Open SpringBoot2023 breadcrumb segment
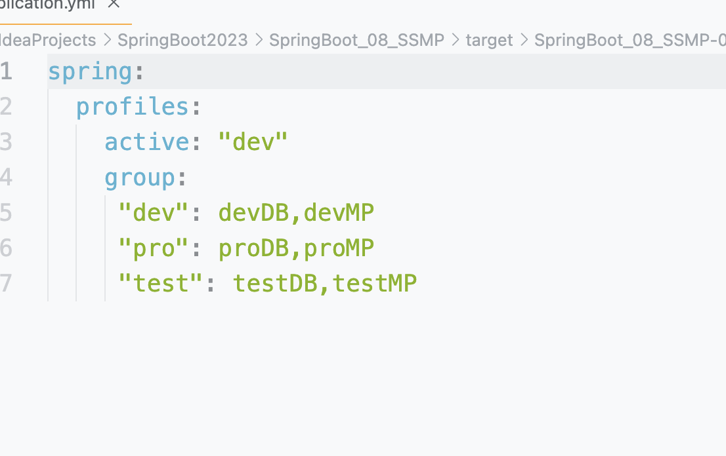Image resolution: width=726 pixels, height=456 pixels. [182, 40]
